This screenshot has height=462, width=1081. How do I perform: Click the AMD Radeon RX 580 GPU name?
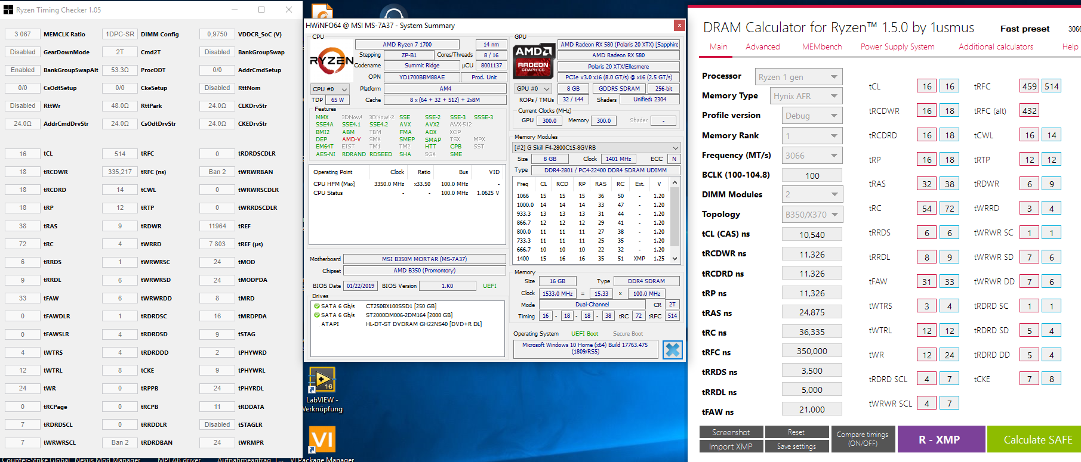pos(618,55)
